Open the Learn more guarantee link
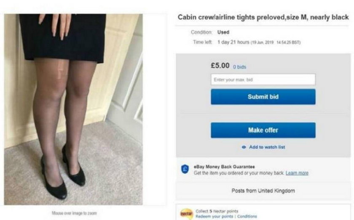This screenshot has height=220, width=354. [x=297, y=173]
